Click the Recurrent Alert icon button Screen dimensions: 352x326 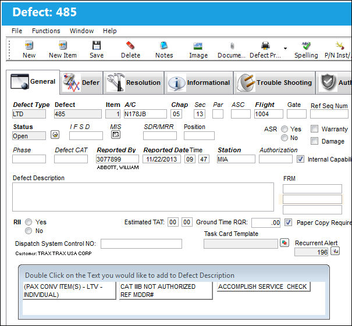tap(335, 251)
